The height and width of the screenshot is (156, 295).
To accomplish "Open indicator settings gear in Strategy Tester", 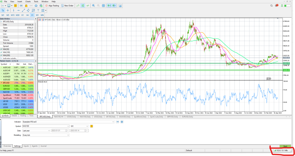I will 122,122.
